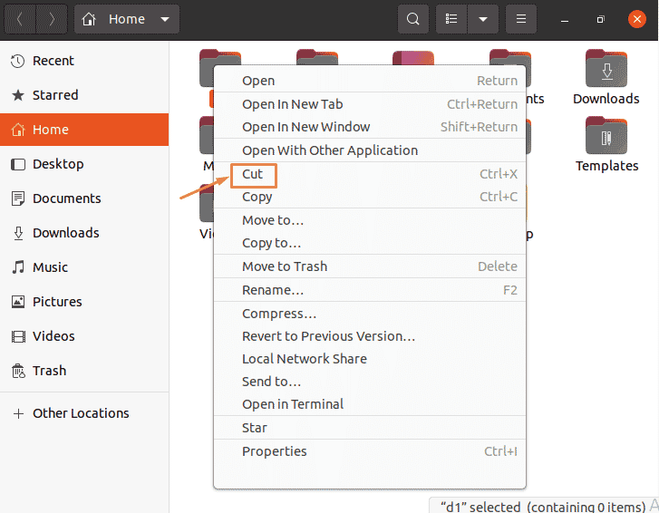Select Copy in the context menu
659x513 pixels.
coord(370,197)
